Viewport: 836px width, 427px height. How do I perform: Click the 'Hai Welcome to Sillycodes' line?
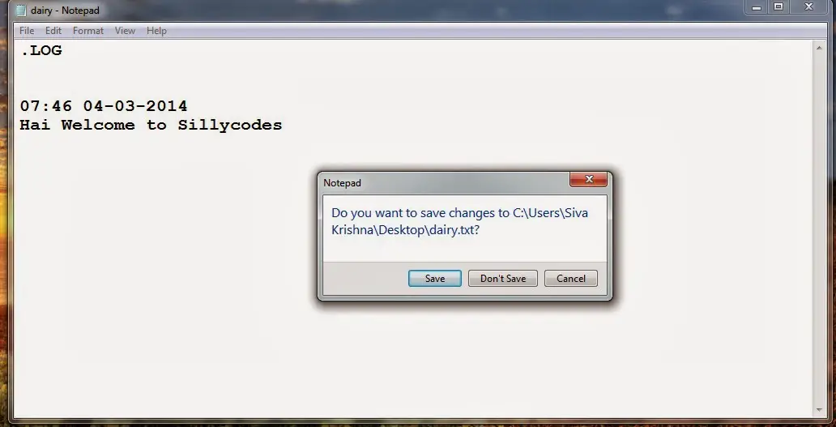[151, 126]
